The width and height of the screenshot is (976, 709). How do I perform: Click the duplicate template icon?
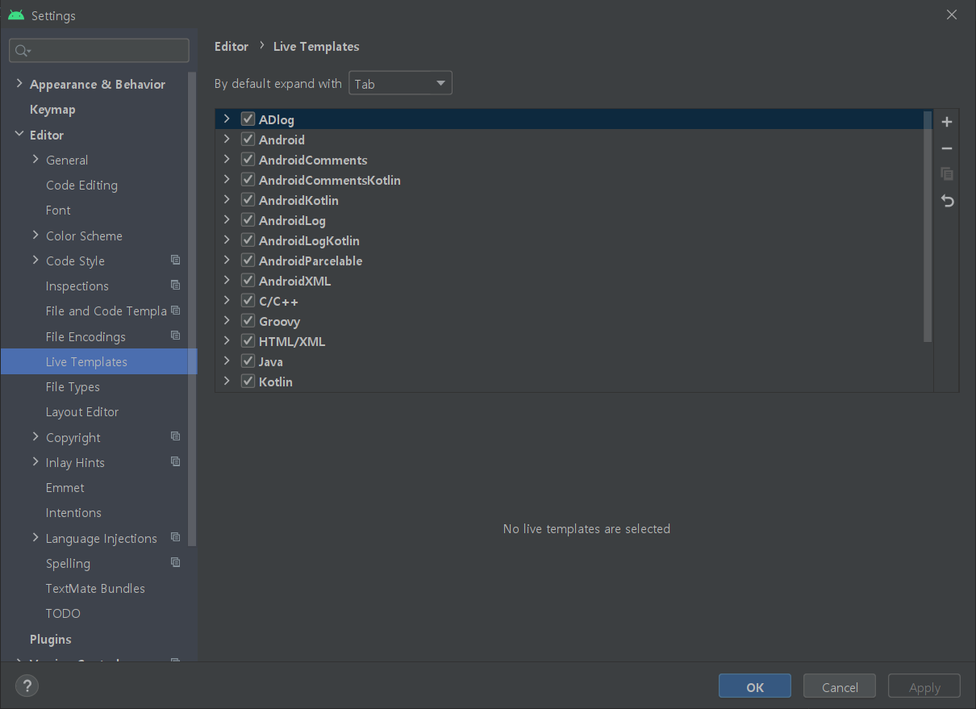coord(947,174)
